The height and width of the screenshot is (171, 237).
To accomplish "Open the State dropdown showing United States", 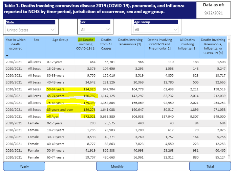I will pyautogui.click(x=30, y=30).
